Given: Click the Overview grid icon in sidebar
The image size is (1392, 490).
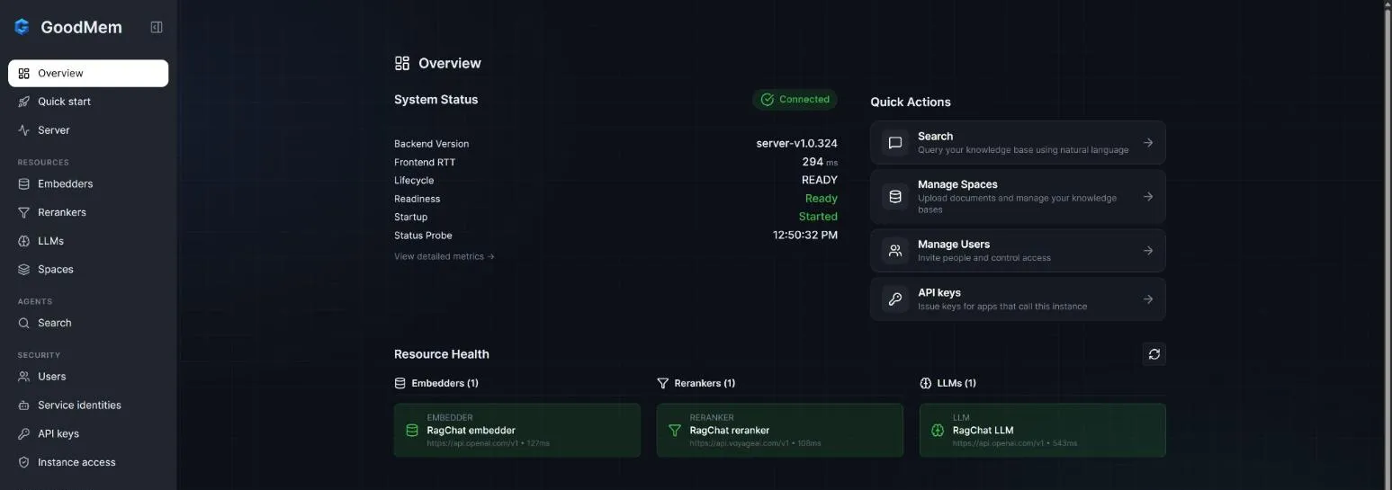Looking at the screenshot, I should (x=24, y=74).
